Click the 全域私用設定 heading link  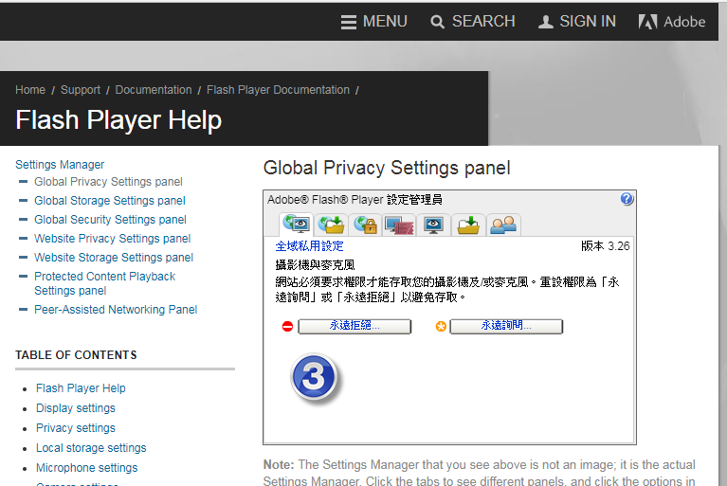pyautogui.click(x=309, y=246)
